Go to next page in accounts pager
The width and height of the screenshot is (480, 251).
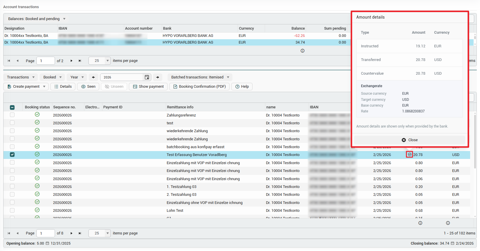71,61
